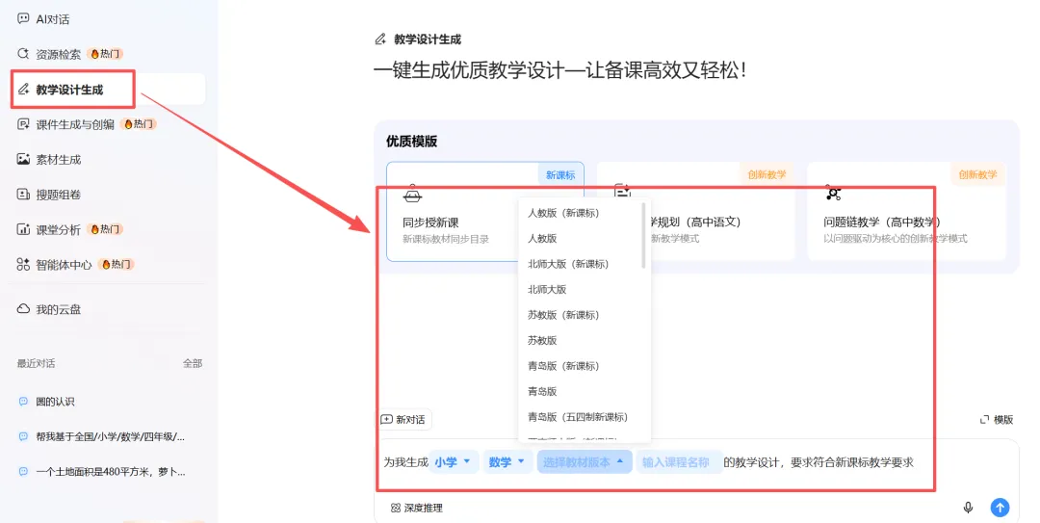Select 教学设计生成 sidebar item
The height and width of the screenshot is (523, 1040).
(x=107, y=89)
